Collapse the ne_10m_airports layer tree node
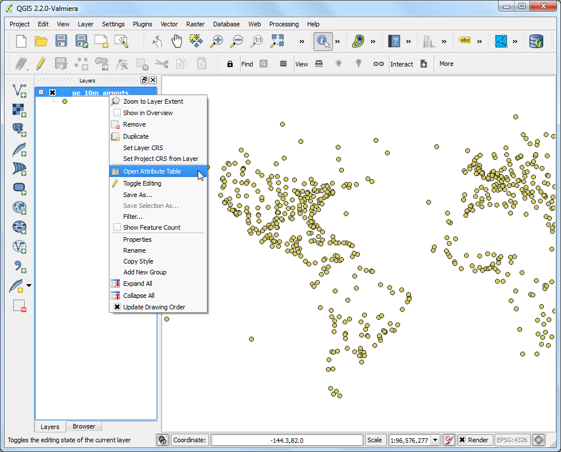 (41, 92)
